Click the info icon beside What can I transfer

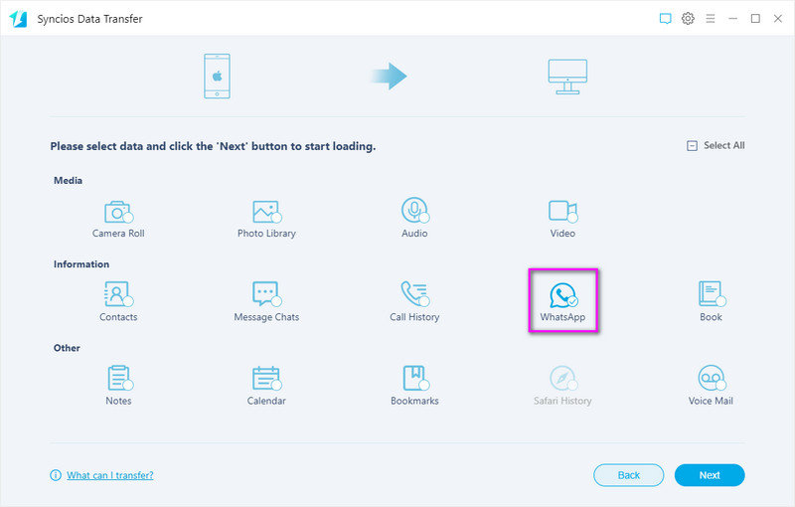pyautogui.click(x=56, y=475)
